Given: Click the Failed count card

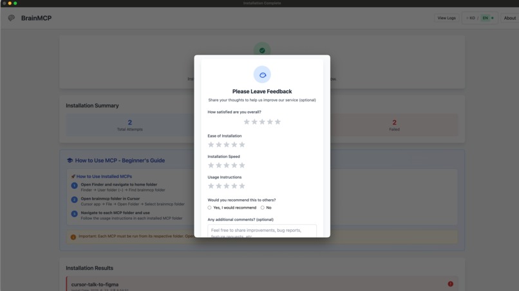Looking at the screenshot, I should (394, 125).
